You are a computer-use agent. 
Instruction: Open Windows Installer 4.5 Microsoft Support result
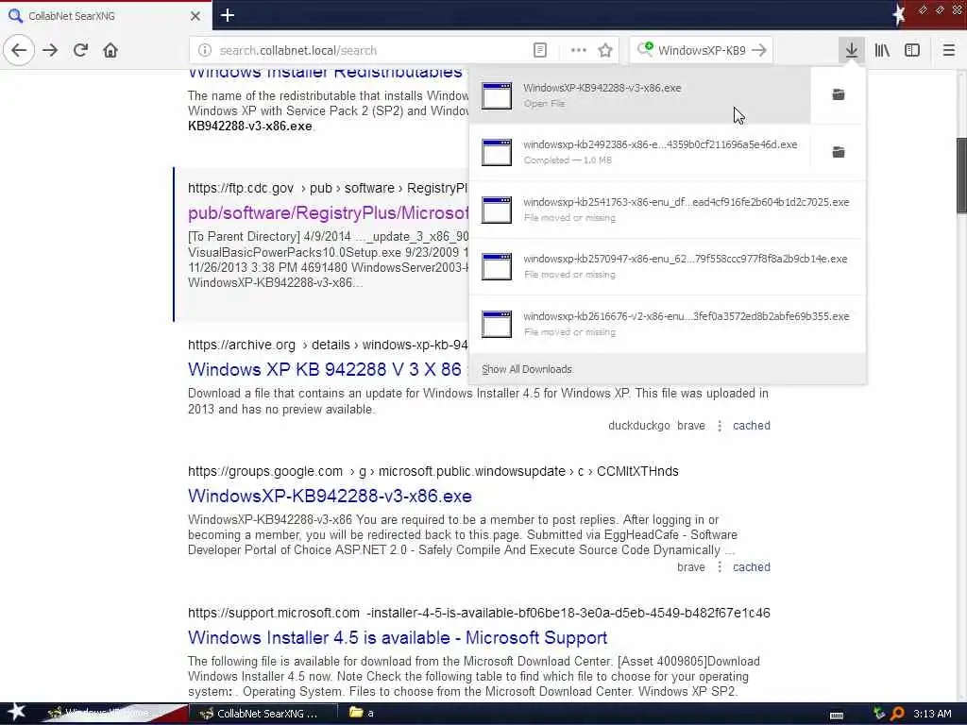click(398, 637)
